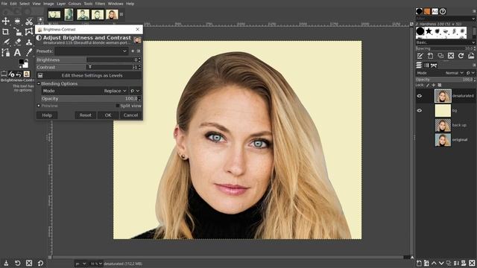Switch to the first image thumbnail tab
Screen dimensions: 477x268
point(54,14)
